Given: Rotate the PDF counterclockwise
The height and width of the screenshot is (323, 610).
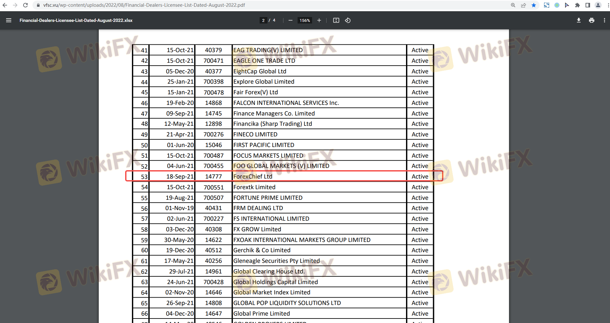Looking at the screenshot, I should [x=348, y=20].
